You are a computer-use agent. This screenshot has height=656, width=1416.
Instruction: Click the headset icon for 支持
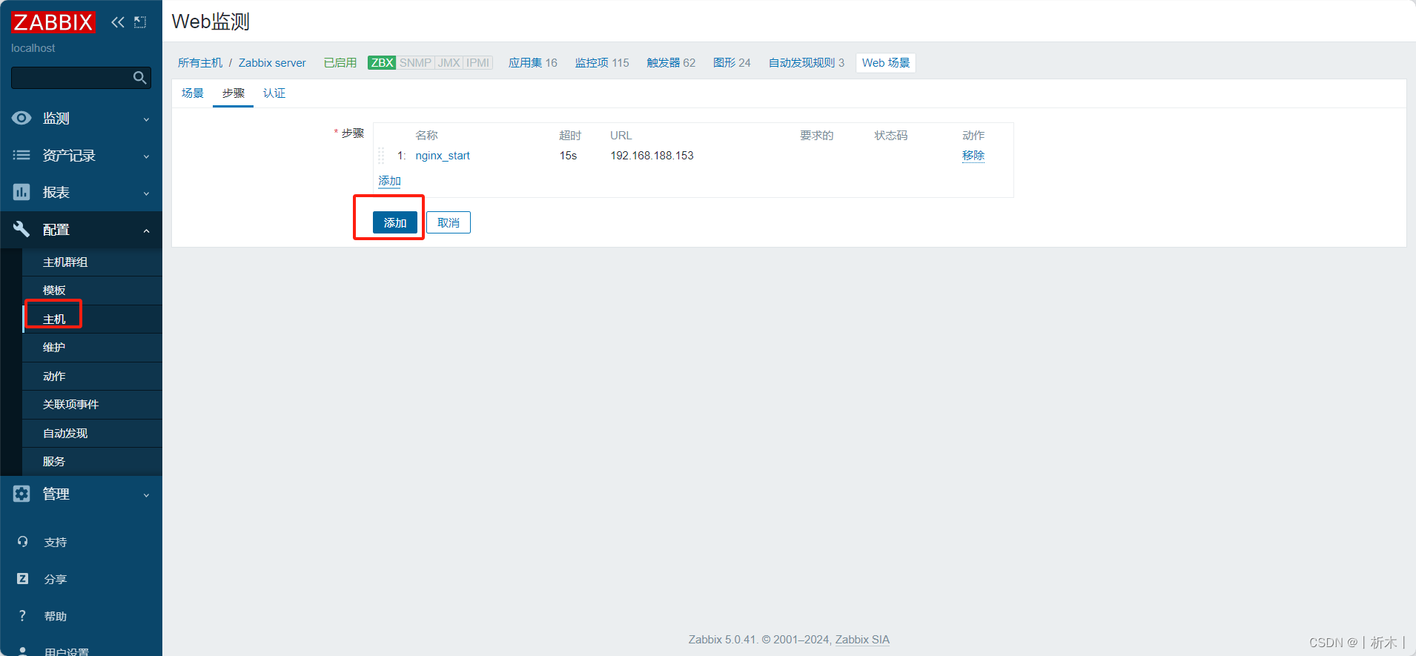(x=23, y=542)
